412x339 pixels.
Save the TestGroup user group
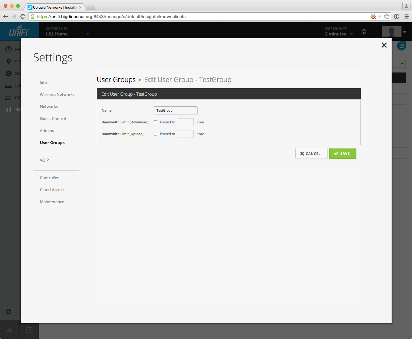click(342, 154)
